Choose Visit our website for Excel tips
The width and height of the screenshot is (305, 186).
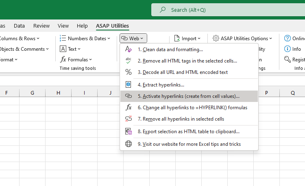[189, 144]
